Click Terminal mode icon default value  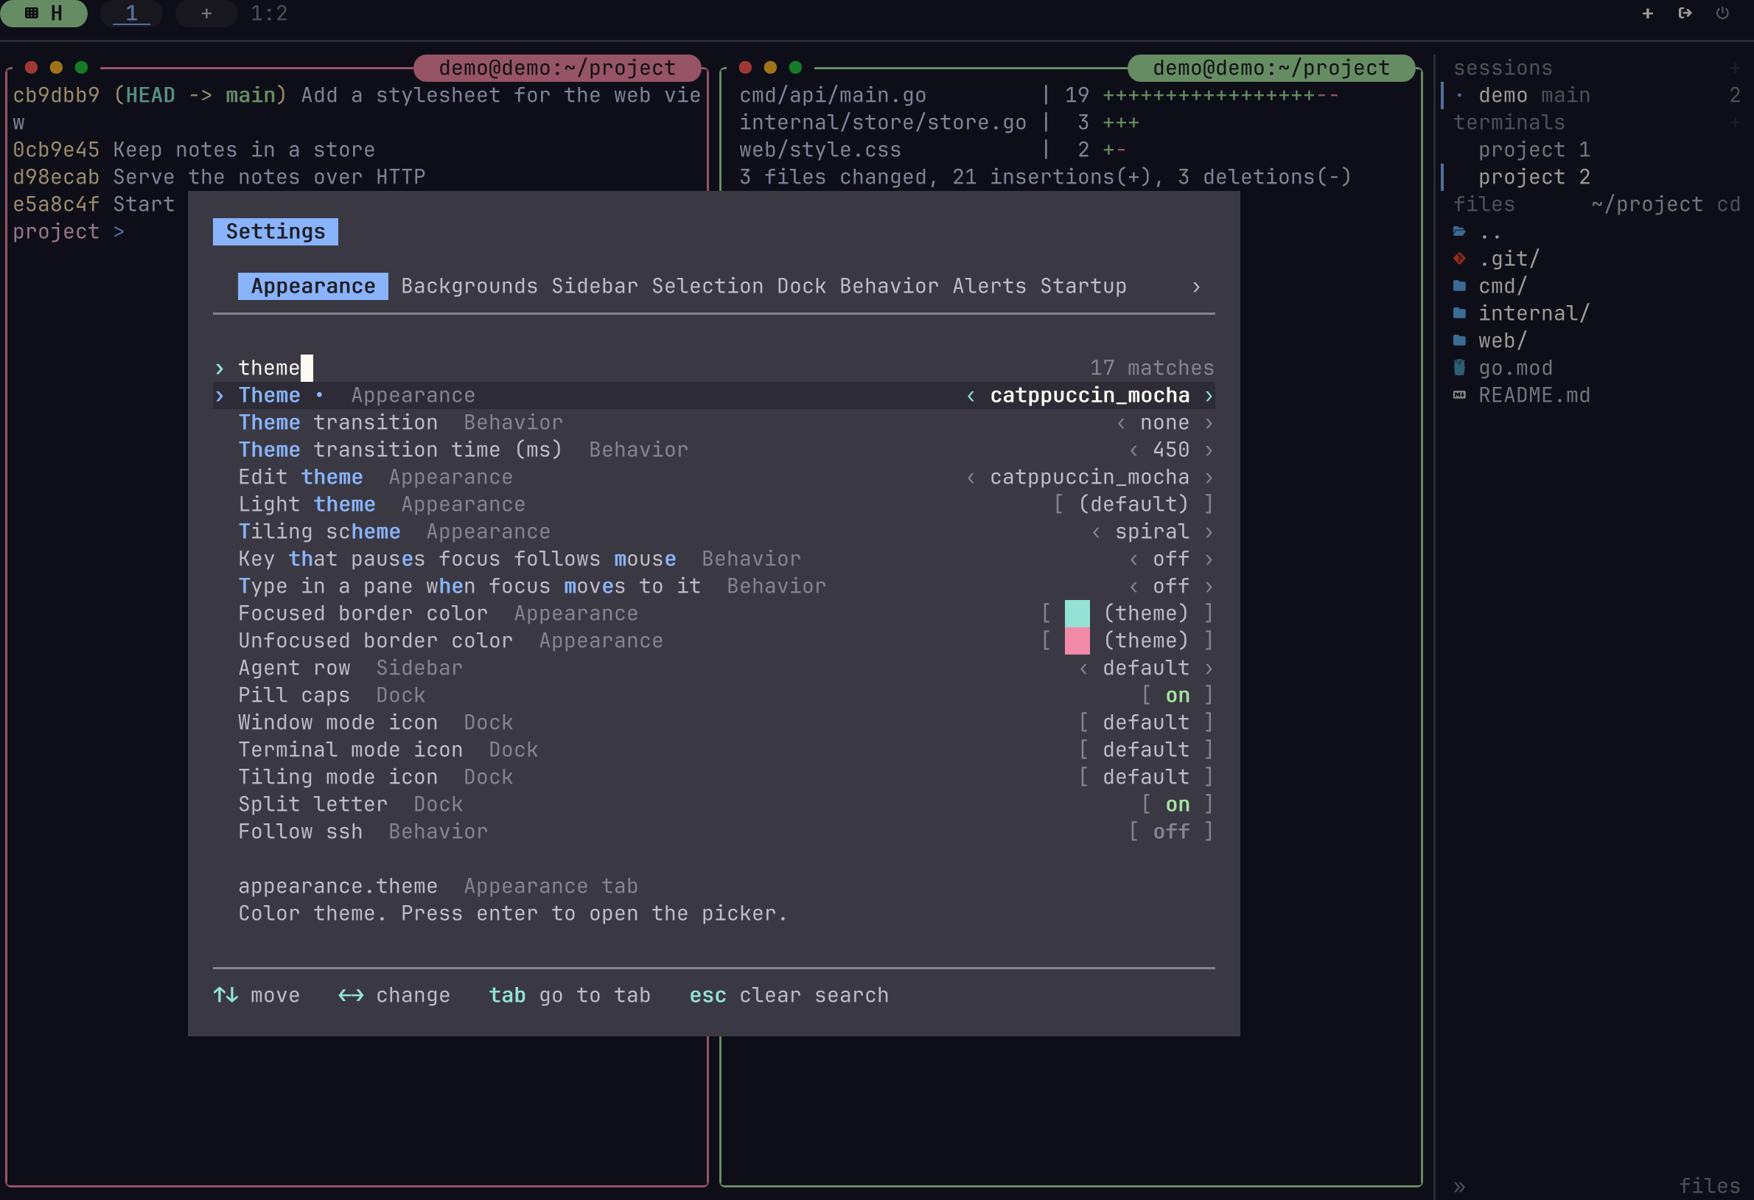(1146, 750)
